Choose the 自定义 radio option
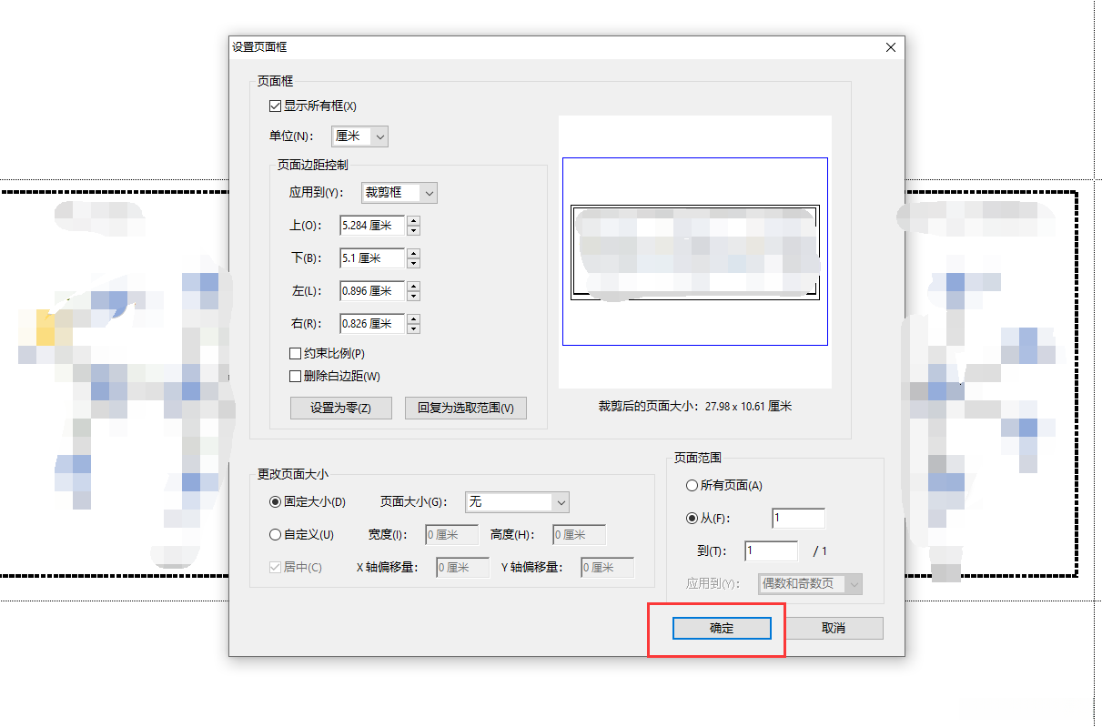Image resolution: width=1102 pixels, height=727 pixels. (x=275, y=534)
